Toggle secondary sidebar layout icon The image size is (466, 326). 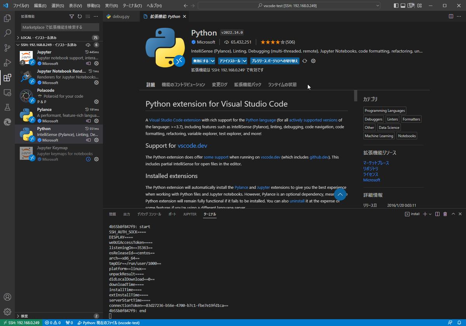point(411,5)
